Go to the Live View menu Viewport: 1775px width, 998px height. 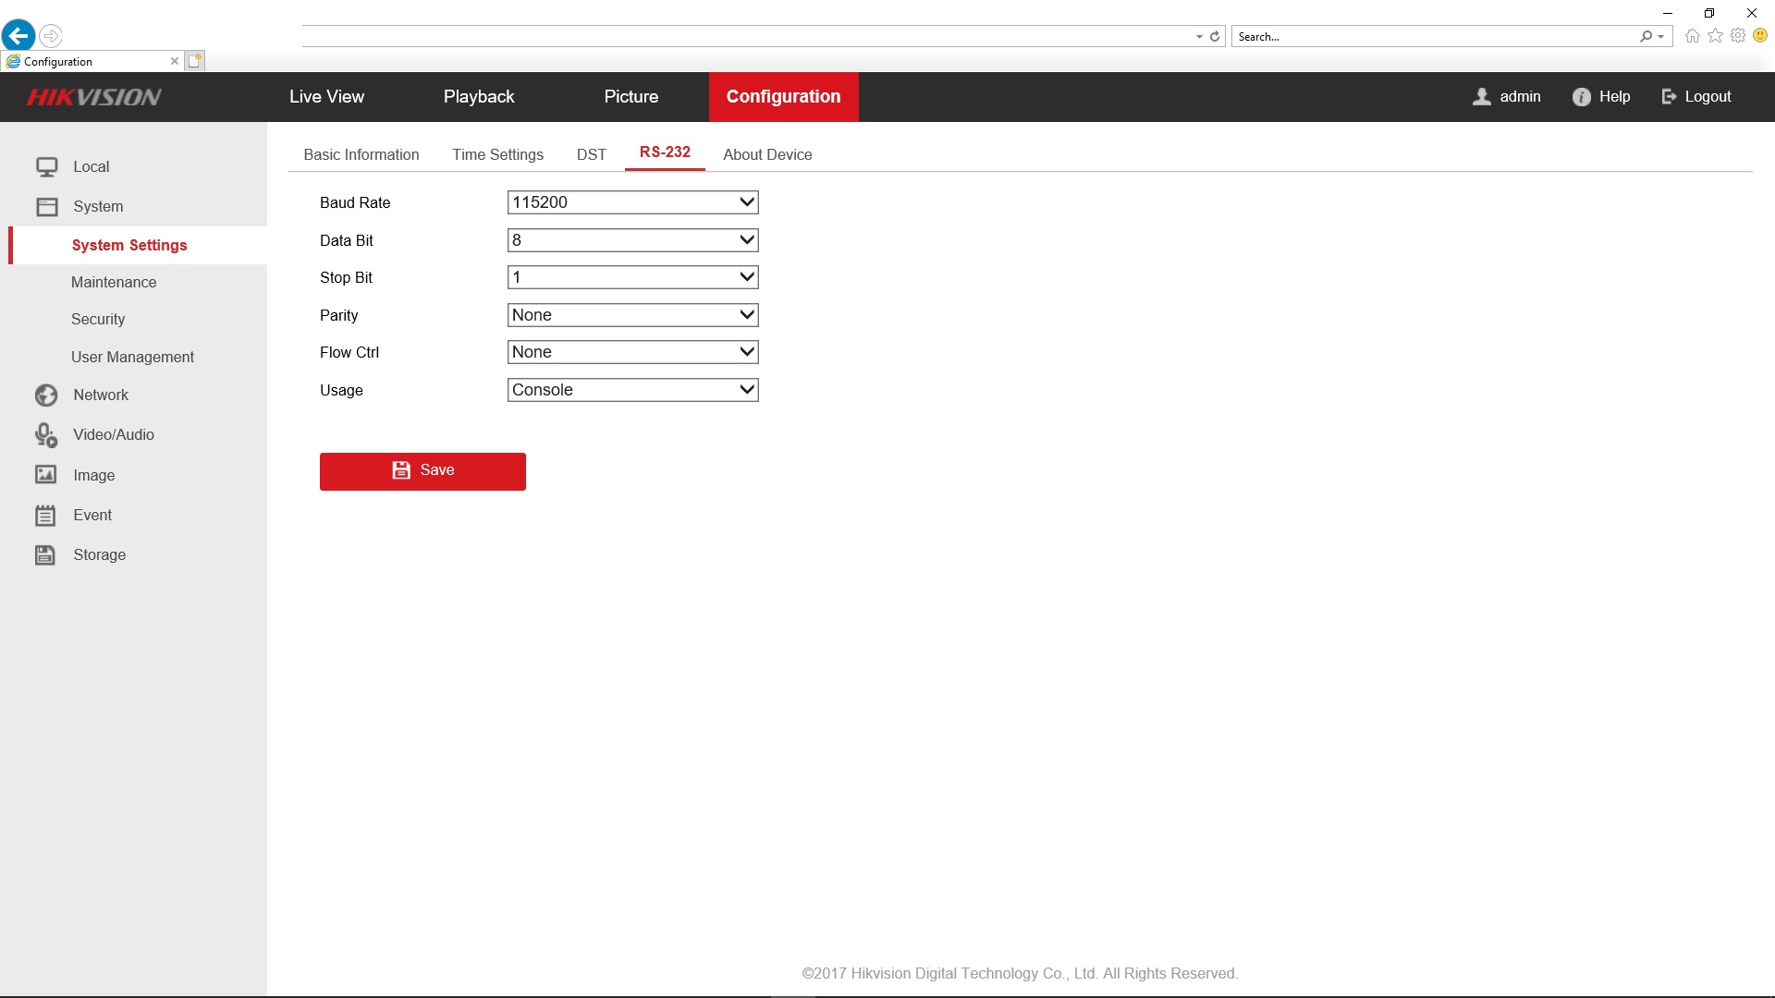[x=326, y=97]
